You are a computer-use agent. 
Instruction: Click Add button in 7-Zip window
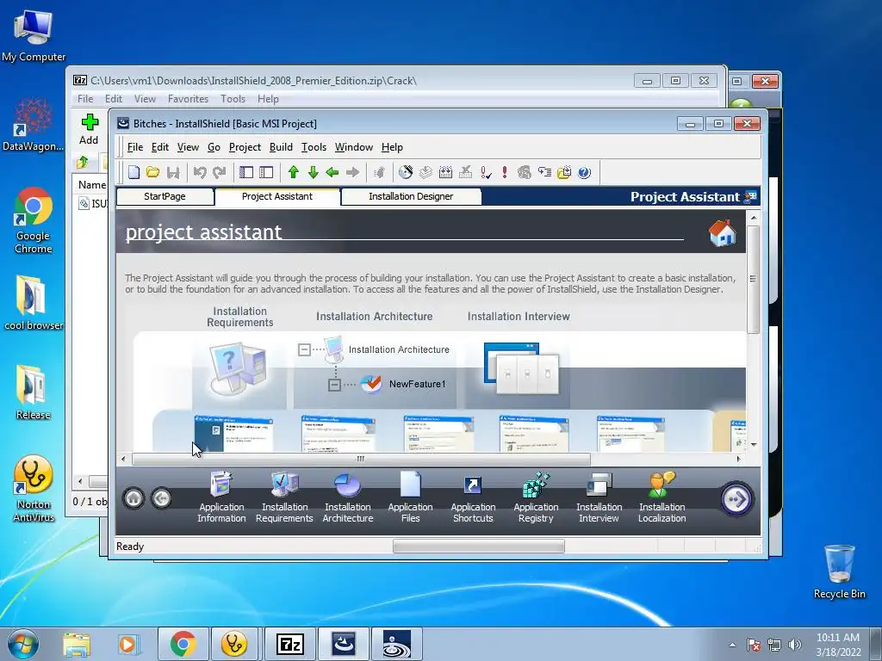pyautogui.click(x=89, y=129)
